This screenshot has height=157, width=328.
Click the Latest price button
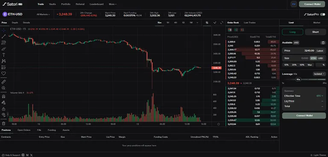(319, 51)
